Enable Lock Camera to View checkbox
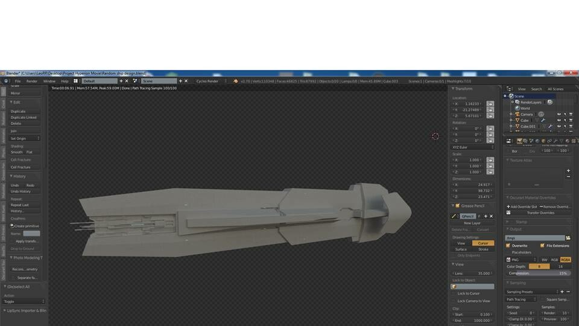 pos(454,301)
